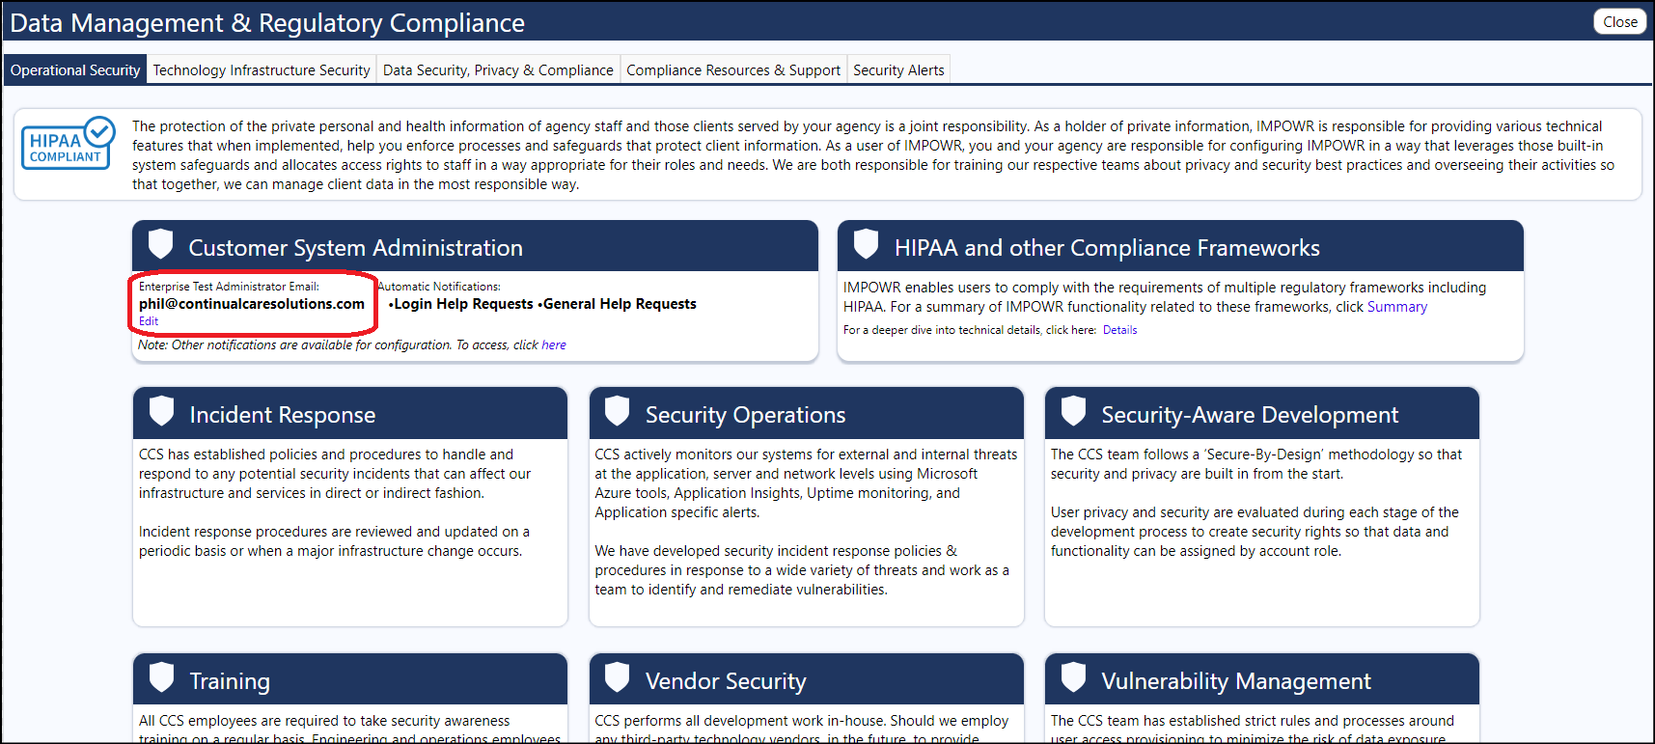Click the HIPAA Compliant badge icon

pos(68,144)
